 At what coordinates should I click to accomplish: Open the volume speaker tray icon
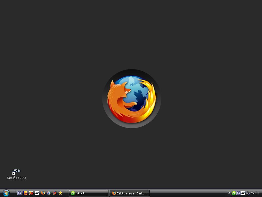tap(248, 193)
